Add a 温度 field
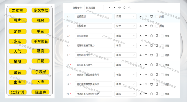This screenshot has height=102, width=187. pyautogui.click(x=40, y=51)
